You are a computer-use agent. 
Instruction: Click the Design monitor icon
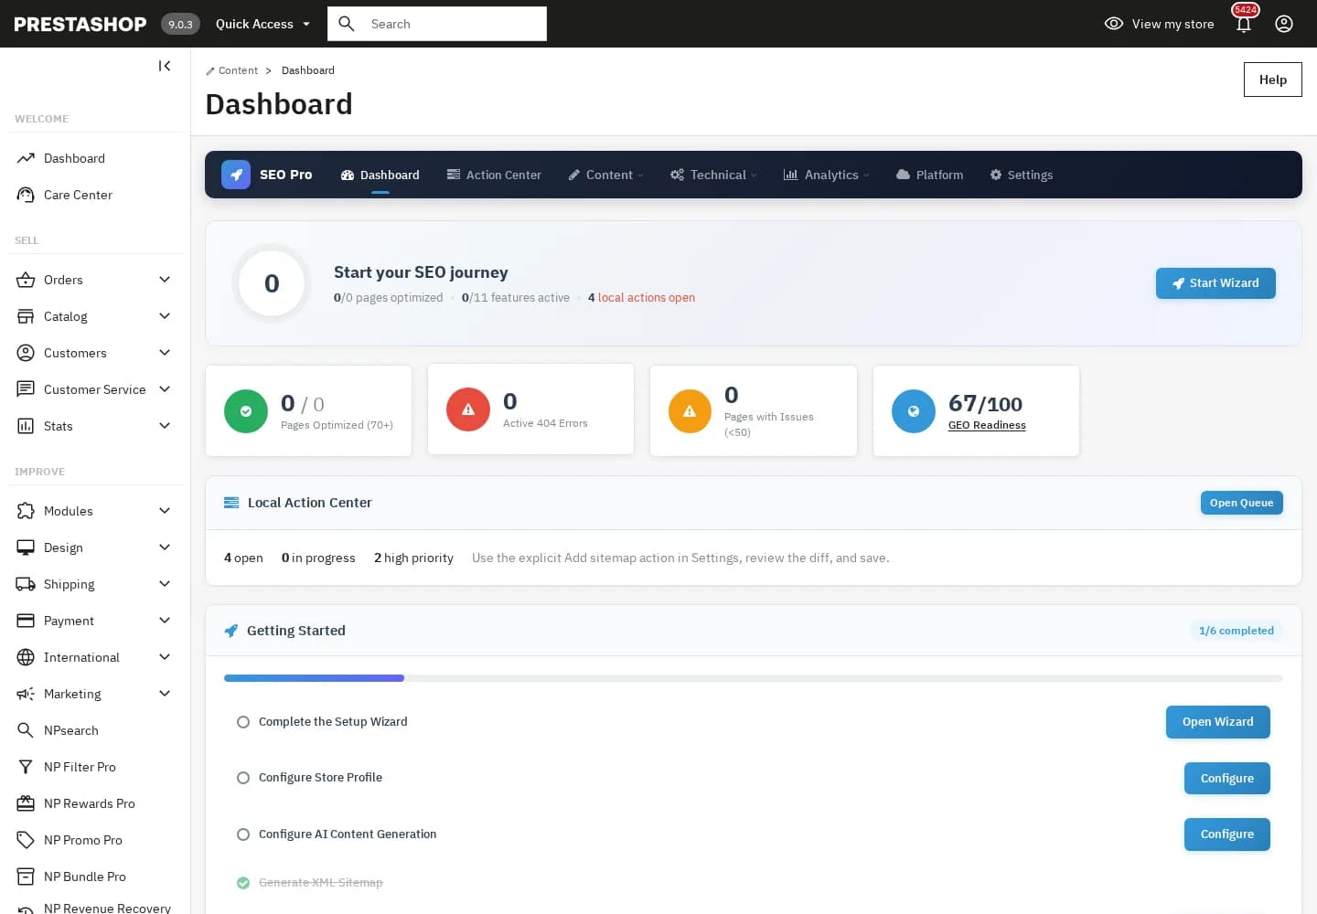coord(26,547)
